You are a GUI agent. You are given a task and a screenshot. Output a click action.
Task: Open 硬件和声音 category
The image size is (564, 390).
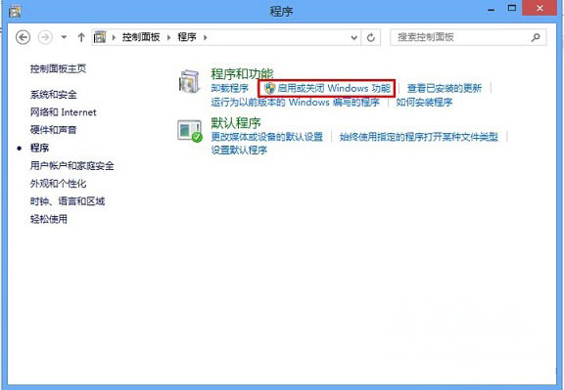pyautogui.click(x=54, y=130)
